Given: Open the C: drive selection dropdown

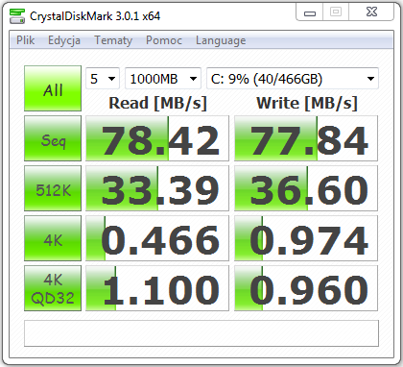Looking at the screenshot, I should click(293, 78).
